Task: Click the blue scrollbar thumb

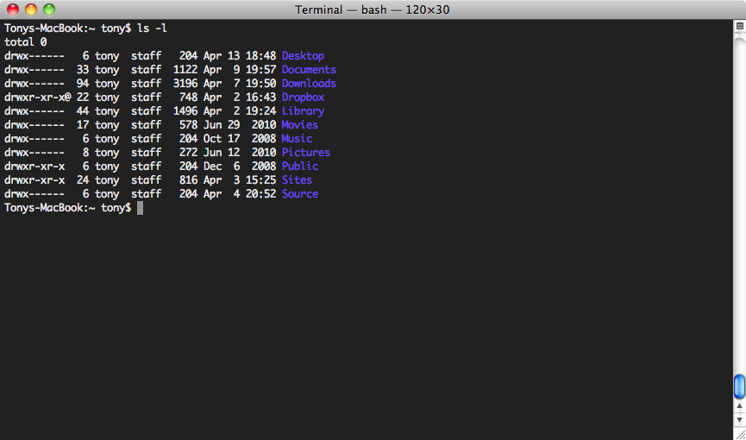Action: click(x=739, y=387)
